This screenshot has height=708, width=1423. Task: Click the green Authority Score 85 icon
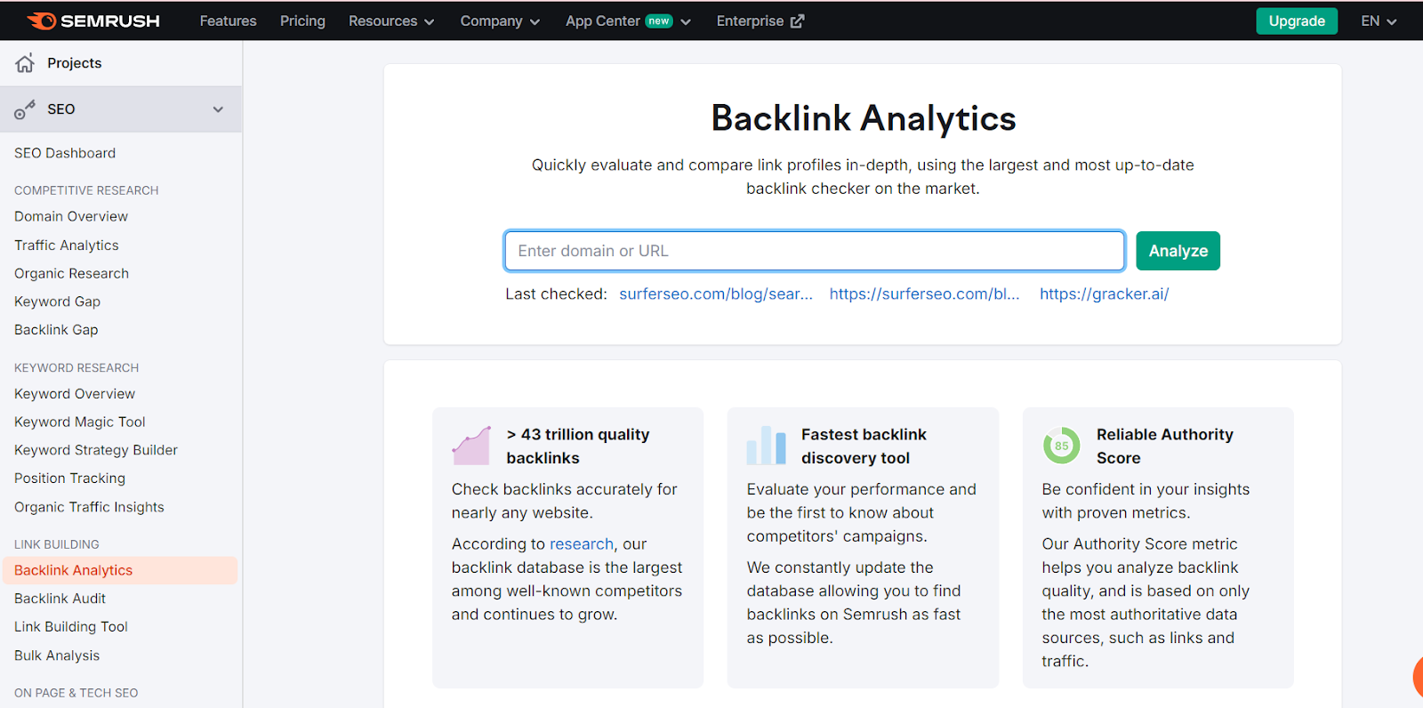pyautogui.click(x=1061, y=446)
